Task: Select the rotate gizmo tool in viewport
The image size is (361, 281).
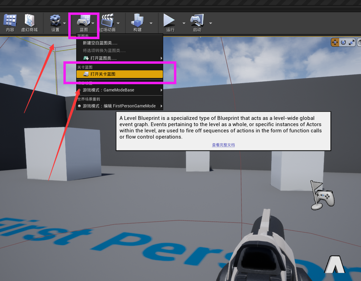Action: (x=343, y=42)
